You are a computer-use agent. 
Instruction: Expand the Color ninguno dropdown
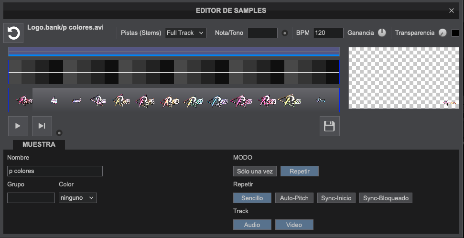pyautogui.click(x=78, y=198)
